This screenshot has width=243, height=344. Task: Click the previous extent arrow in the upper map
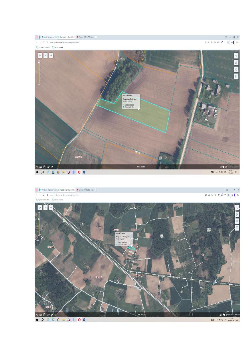(45, 55)
